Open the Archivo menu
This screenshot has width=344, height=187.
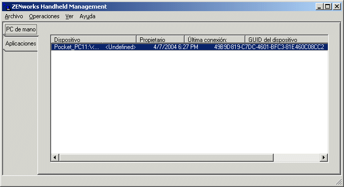(14, 17)
